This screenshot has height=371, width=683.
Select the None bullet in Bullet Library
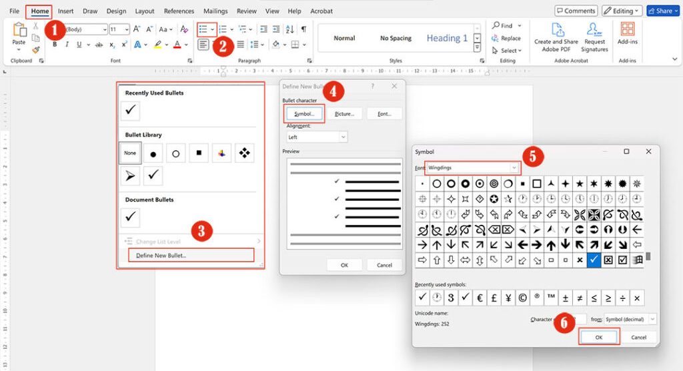pyautogui.click(x=130, y=153)
